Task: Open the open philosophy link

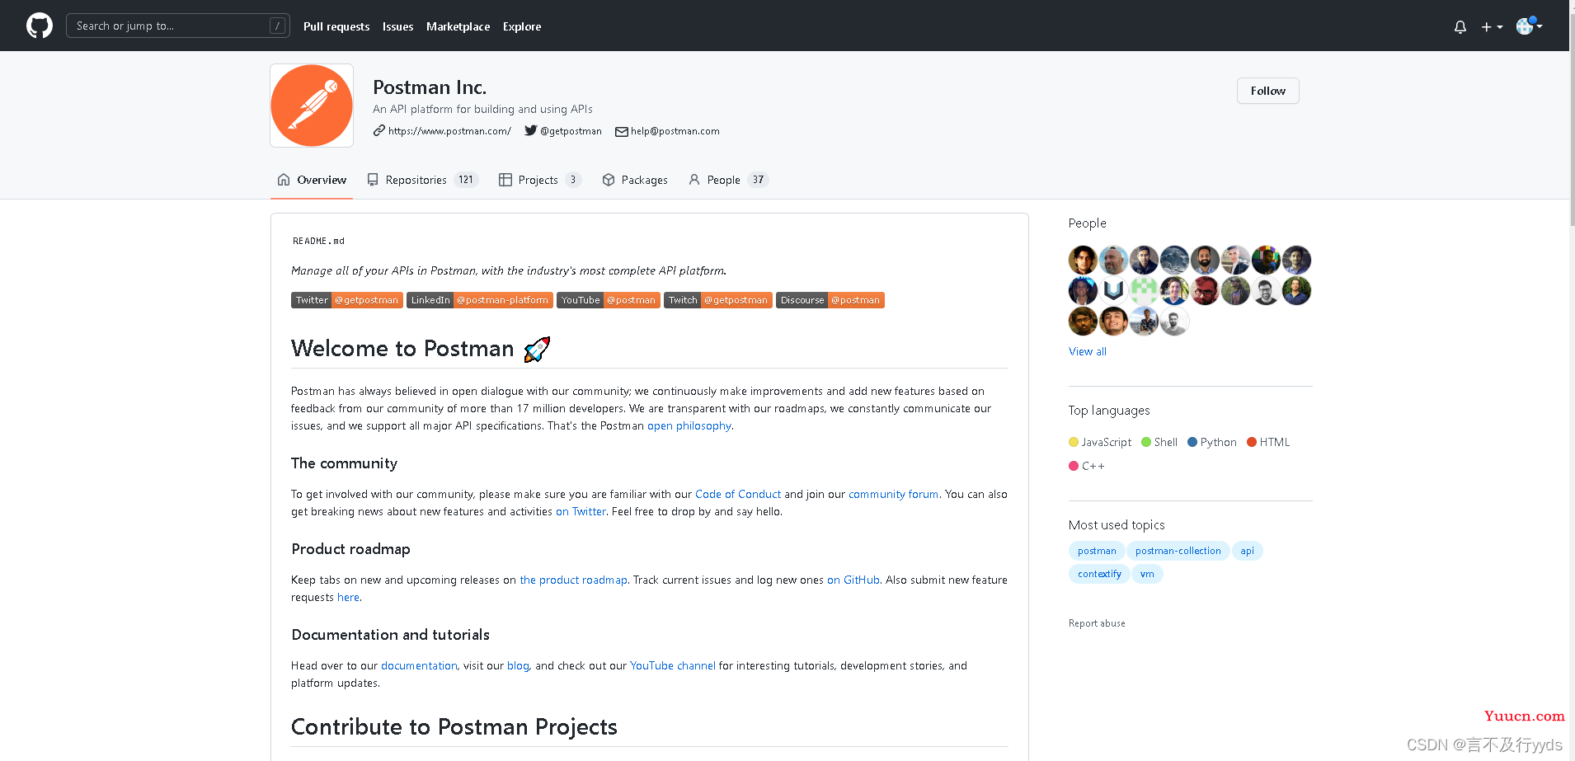Action: pyautogui.click(x=689, y=425)
